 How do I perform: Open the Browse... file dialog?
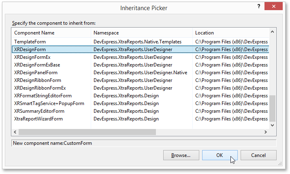click(x=181, y=155)
